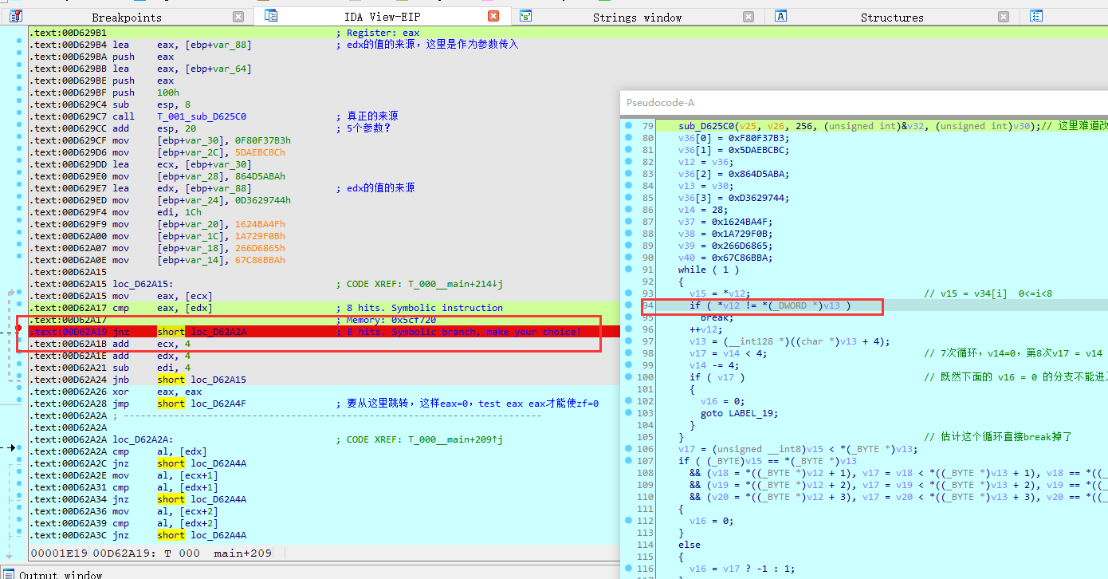Select 'while ( 1 )' in pseudocode
Screen dimensions: 1108x579
(x=709, y=270)
